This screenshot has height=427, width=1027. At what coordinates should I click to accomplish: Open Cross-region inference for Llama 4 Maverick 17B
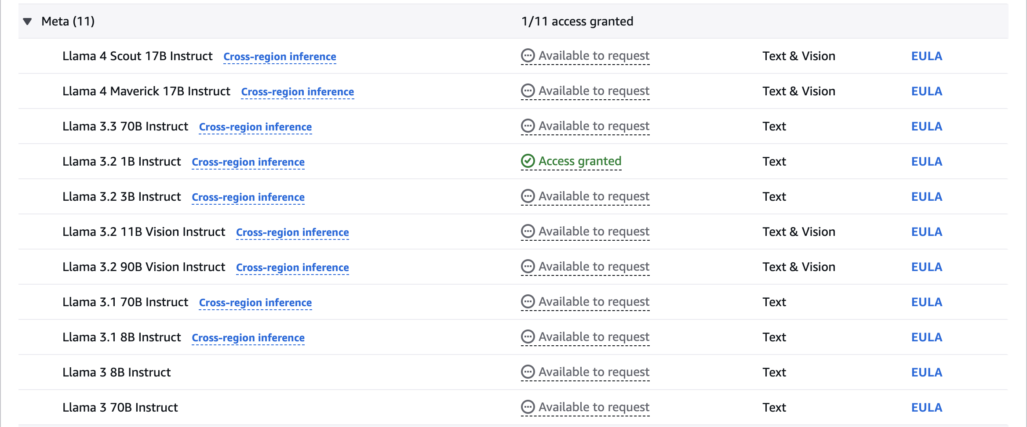click(x=298, y=92)
